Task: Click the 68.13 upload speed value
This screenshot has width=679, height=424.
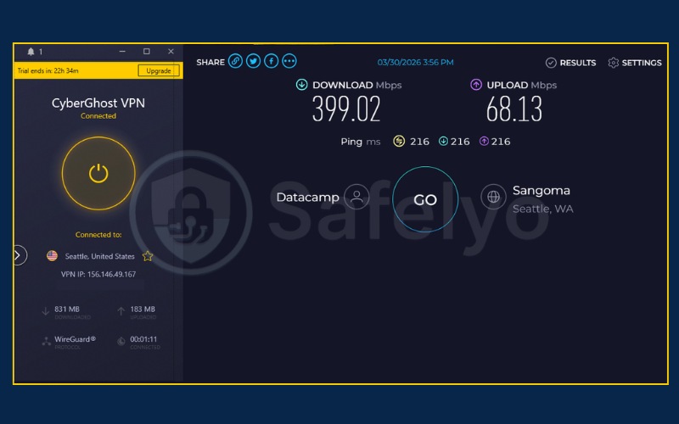Action: click(x=514, y=109)
